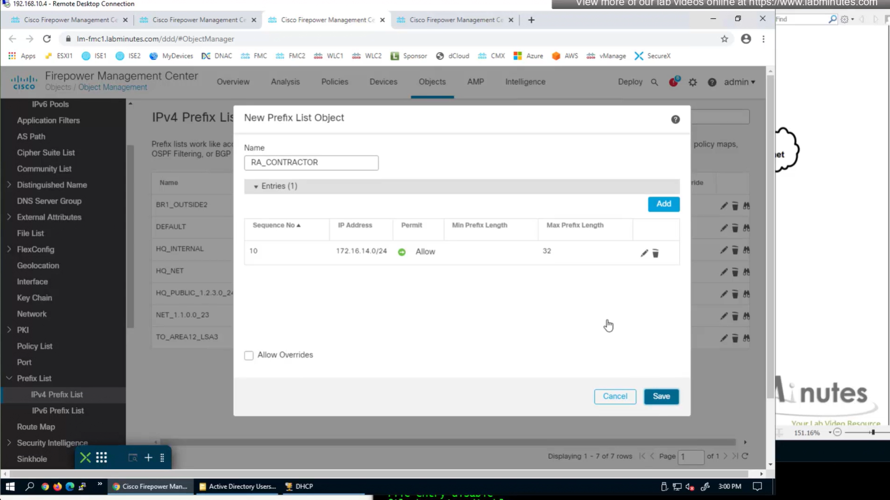Click the top-bar help question mark icon
Image resolution: width=890 pixels, height=500 pixels.
[x=712, y=83]
